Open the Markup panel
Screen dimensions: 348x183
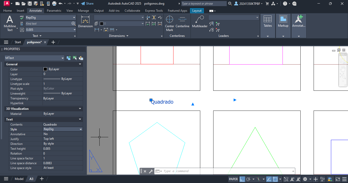(x=283, y=26)
